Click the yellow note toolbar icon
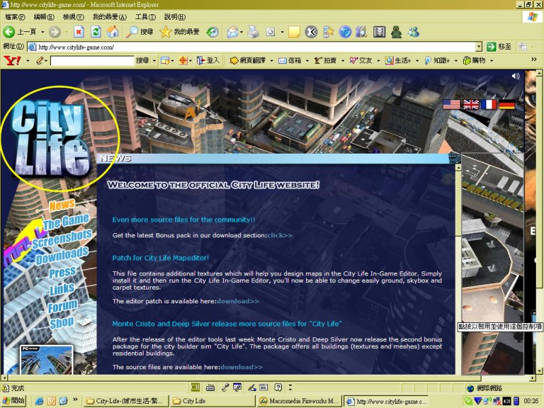The width and height of the screenshot is (544, 408). point(294,32)
